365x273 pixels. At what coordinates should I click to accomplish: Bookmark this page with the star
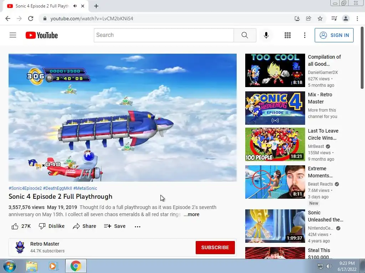point(320,18)
